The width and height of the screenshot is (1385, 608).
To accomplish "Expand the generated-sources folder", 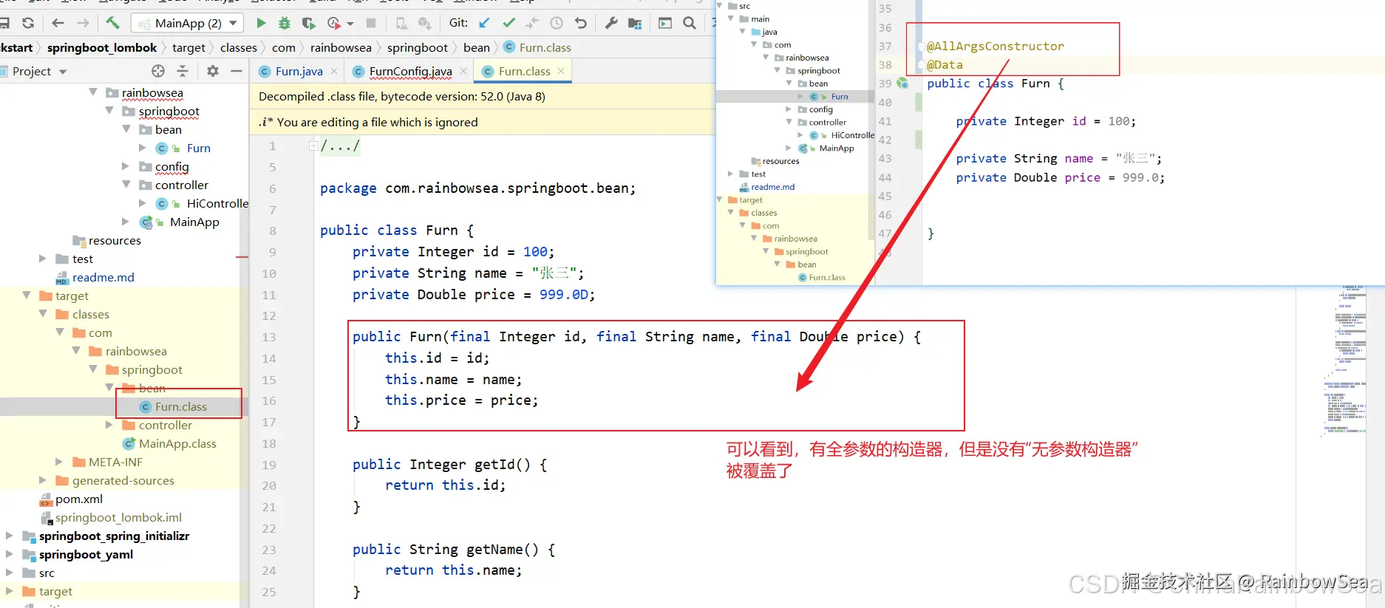I will [x=43, y=480].
